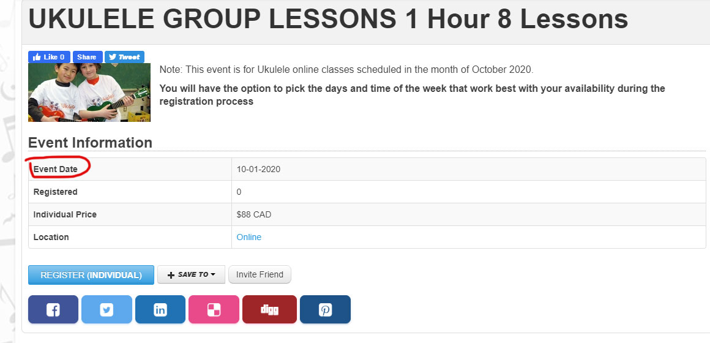Share event on LinkedIn icon
This screenshot has width=710, height=343.
(160, 309)
